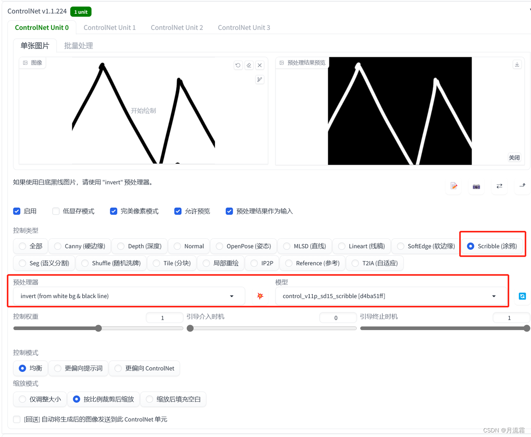Open the 单张图片 tab

[x=35, y=46]
